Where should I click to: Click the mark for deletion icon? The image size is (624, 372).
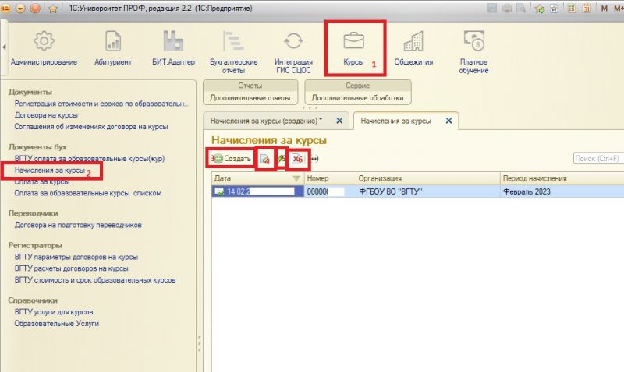pos(296,159)
